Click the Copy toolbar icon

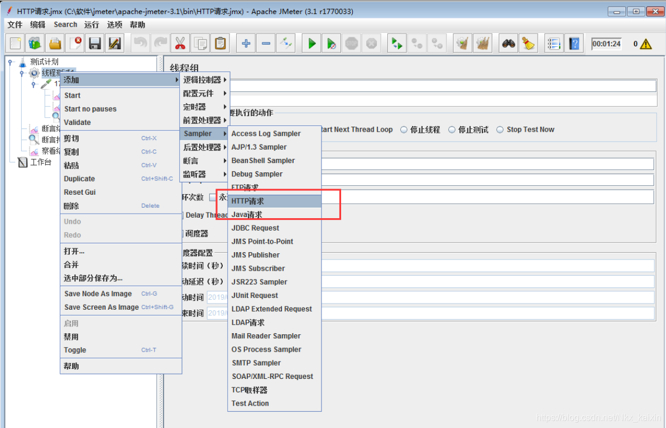200,44
